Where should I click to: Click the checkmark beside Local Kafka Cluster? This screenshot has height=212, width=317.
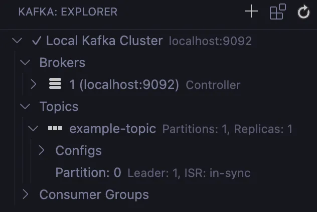click(37, 40)
